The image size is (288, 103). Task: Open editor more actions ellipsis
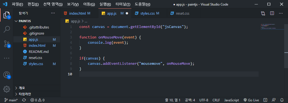(281, 13)
